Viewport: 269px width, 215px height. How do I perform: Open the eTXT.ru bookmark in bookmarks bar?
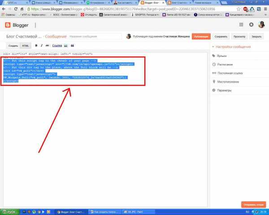coord(32,15)
